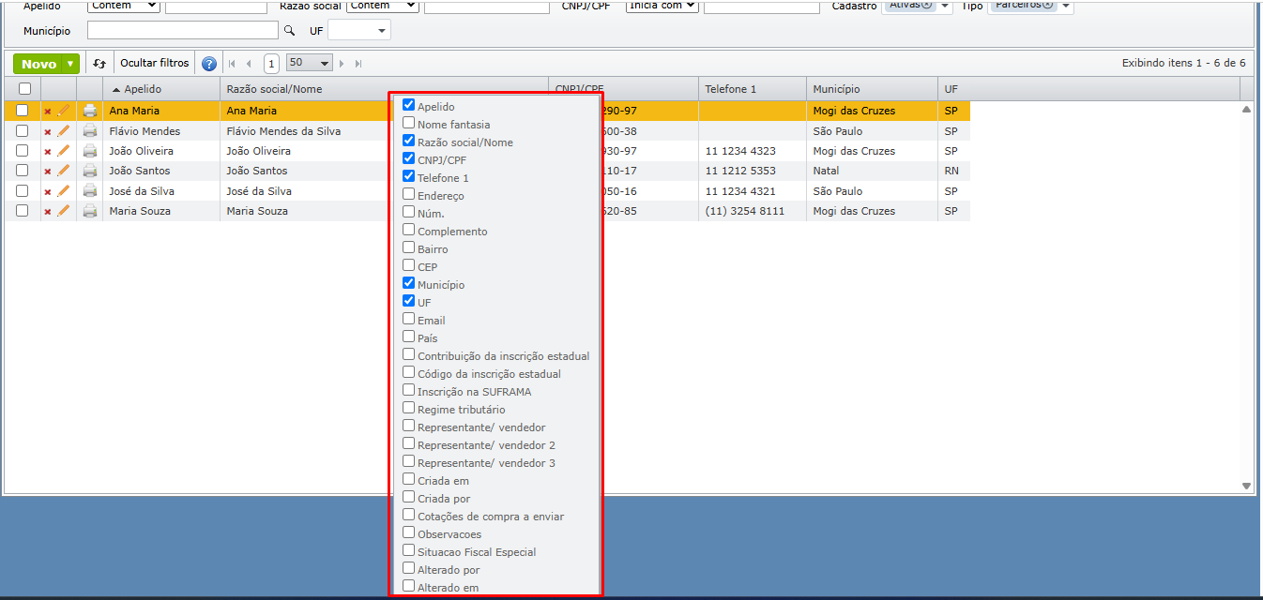Select all rows with header checkbox
Image resolution: width=1263 pixels, height=600 pixels.
click(24, 89)
